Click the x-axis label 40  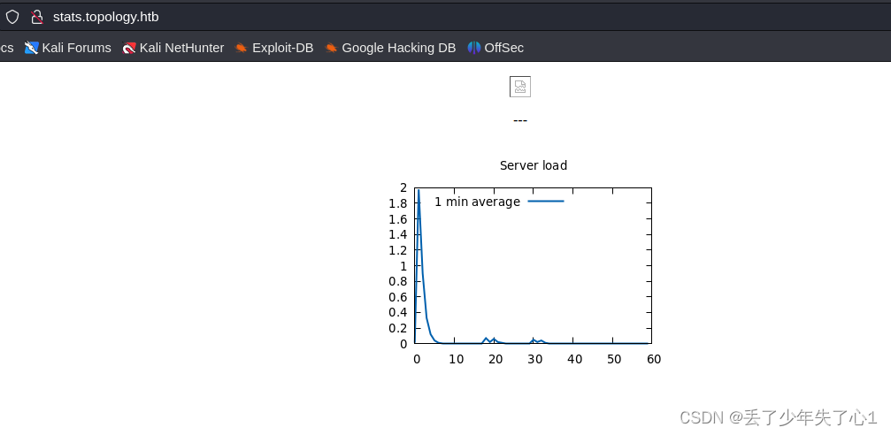pos(574,359)
